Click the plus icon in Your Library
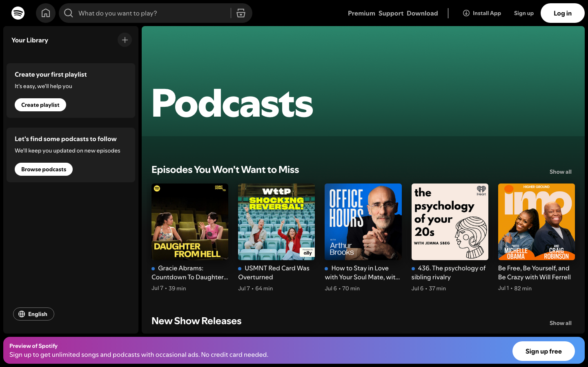The height and width of the screenshot is (367, 588). (x=125, y=40)
